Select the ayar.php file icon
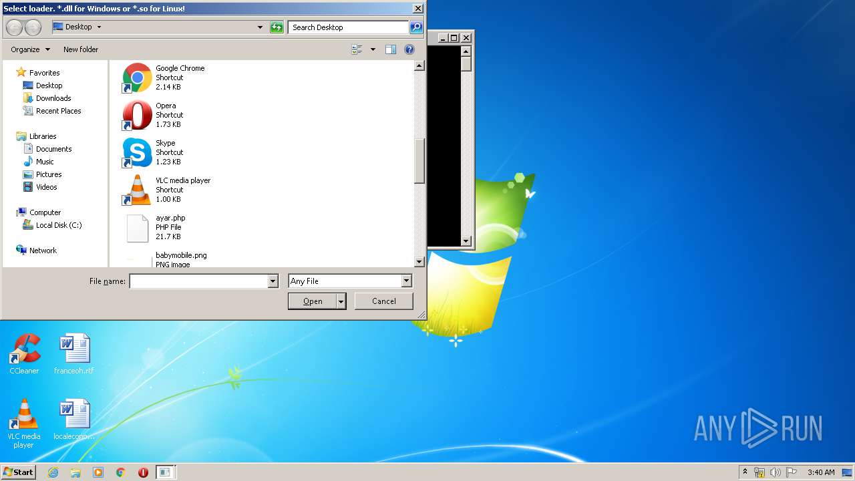The height and width of the screenshot is (481, 855). 137,227
